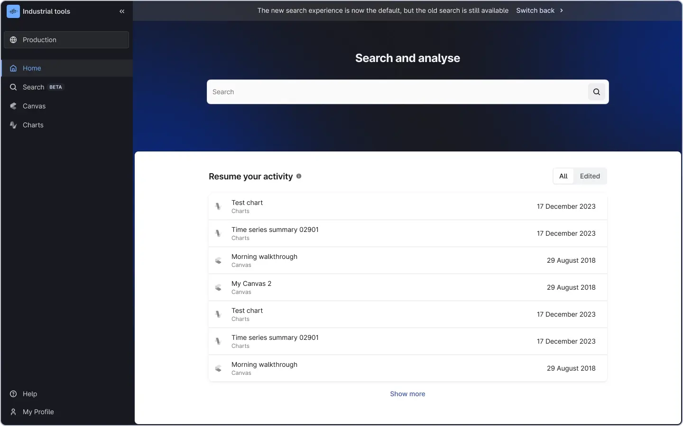Image resolution: width=683 pixels, height=426 pixels.
Task: Click the chevron next to Switch back
Action: tap(562, 10)
